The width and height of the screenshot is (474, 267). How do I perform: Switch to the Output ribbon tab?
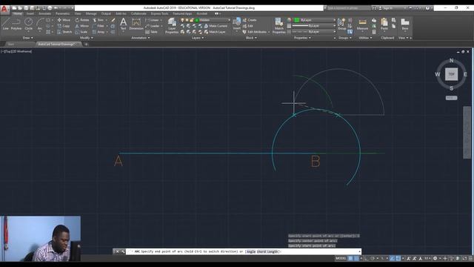(x=106, y=13)
